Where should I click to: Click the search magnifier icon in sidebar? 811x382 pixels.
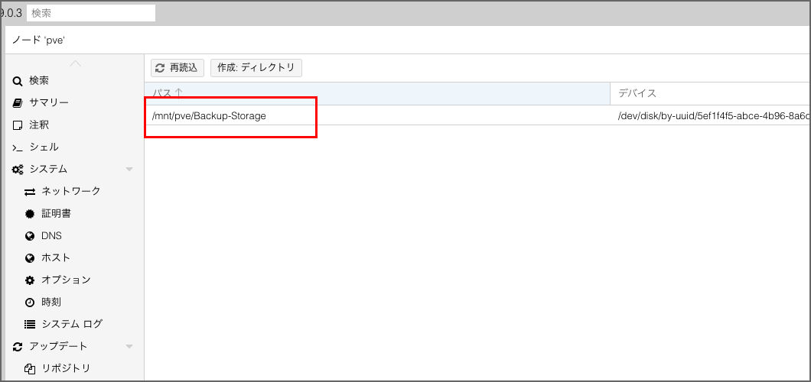[18, 81]
